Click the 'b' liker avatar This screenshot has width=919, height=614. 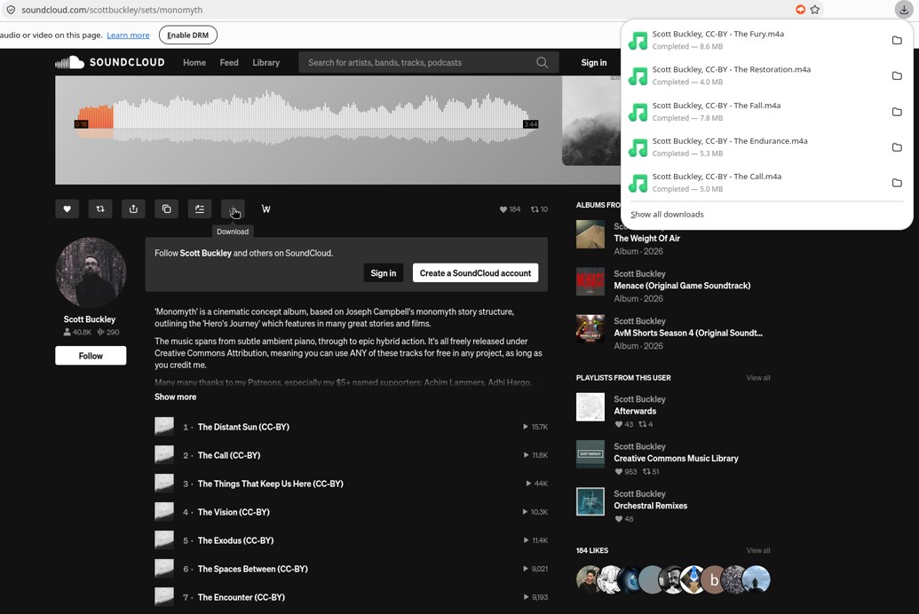[x=714, y=580]
